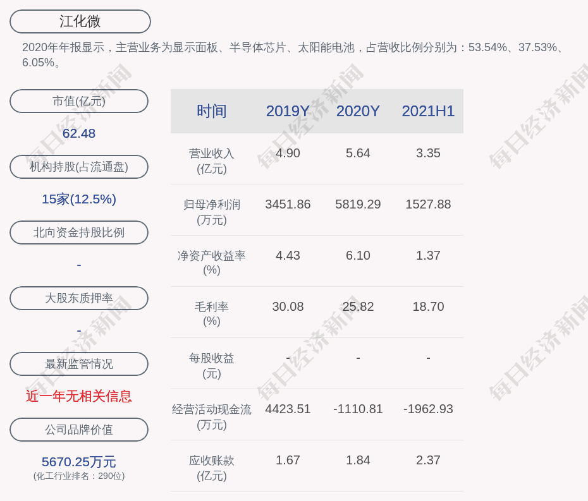Select the 2020Y column header
Viewport: 588px width, 501px height.
358,111
